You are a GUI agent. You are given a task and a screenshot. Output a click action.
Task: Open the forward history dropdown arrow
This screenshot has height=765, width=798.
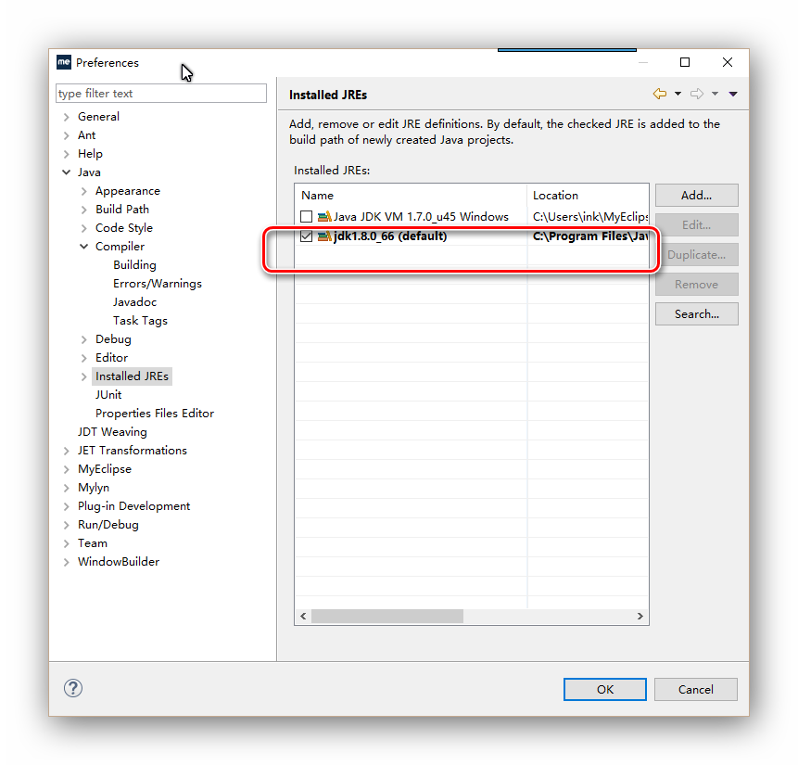tap(715, 94)
